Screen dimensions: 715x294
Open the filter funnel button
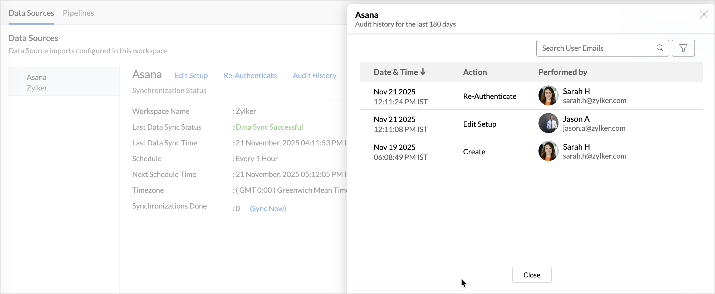tap(683, 48)
